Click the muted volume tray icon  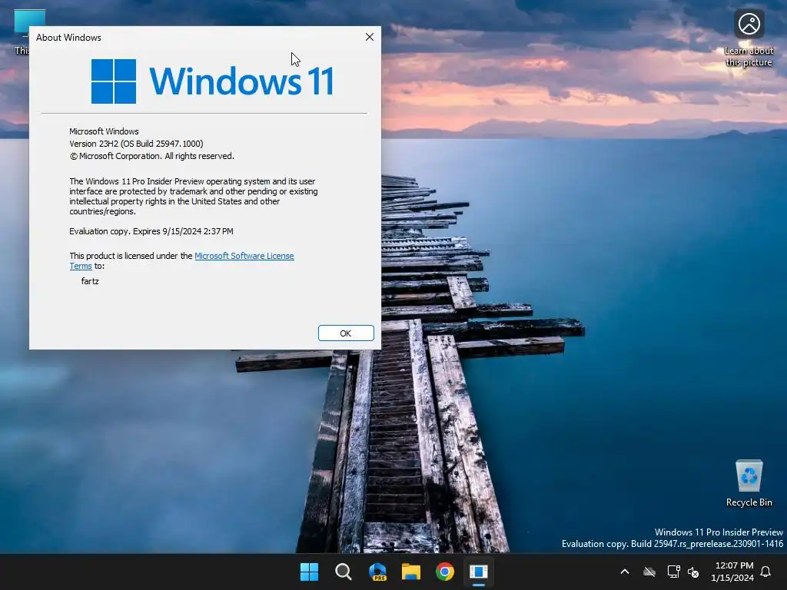pos(693,572)
